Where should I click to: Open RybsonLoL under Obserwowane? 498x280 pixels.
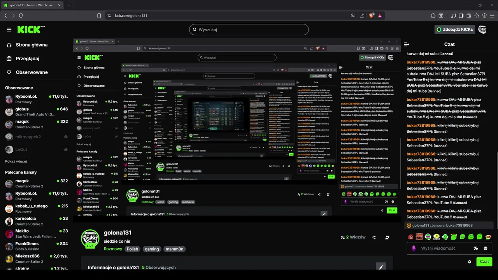tap(37, 99)
